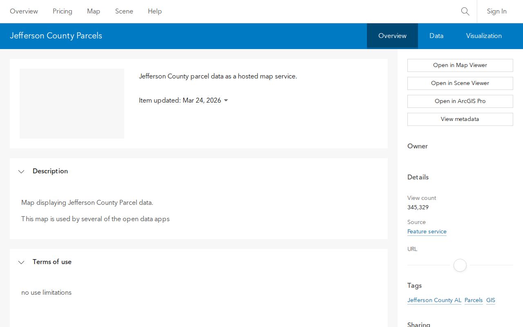523x327 pixels.
Task: Click the item thumbnail placeholder
Action: point(72,104)
